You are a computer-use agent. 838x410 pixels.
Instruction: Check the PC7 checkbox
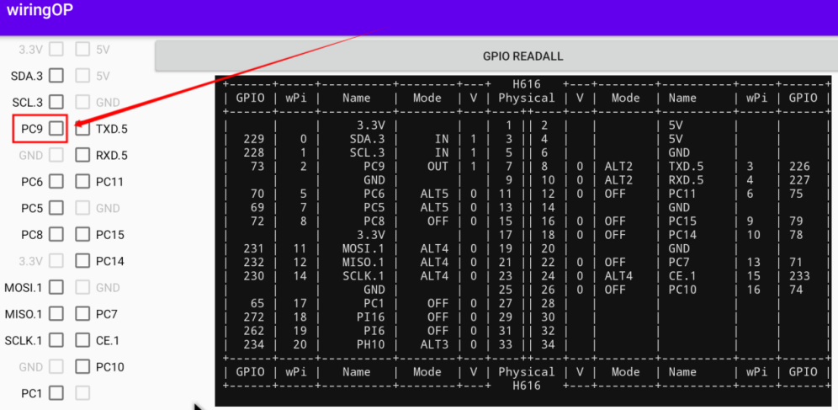tap(82, 314)
